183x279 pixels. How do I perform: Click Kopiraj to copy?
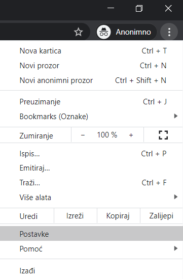[118, 216]
